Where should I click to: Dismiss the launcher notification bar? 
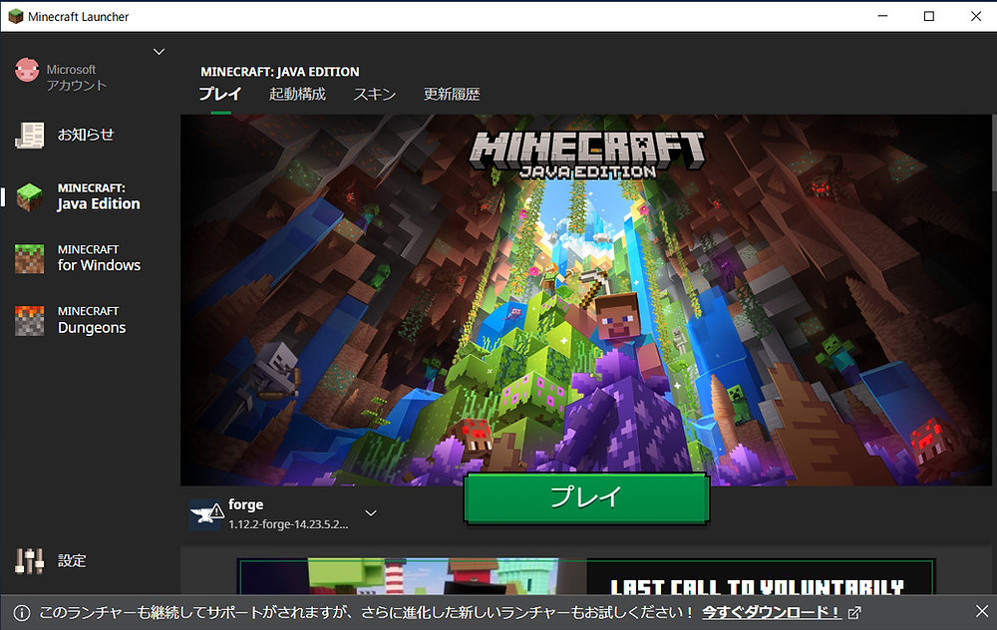tap(982, 612)
